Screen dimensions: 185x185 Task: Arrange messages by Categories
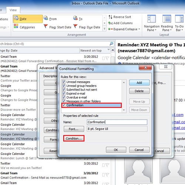point(24,27)
